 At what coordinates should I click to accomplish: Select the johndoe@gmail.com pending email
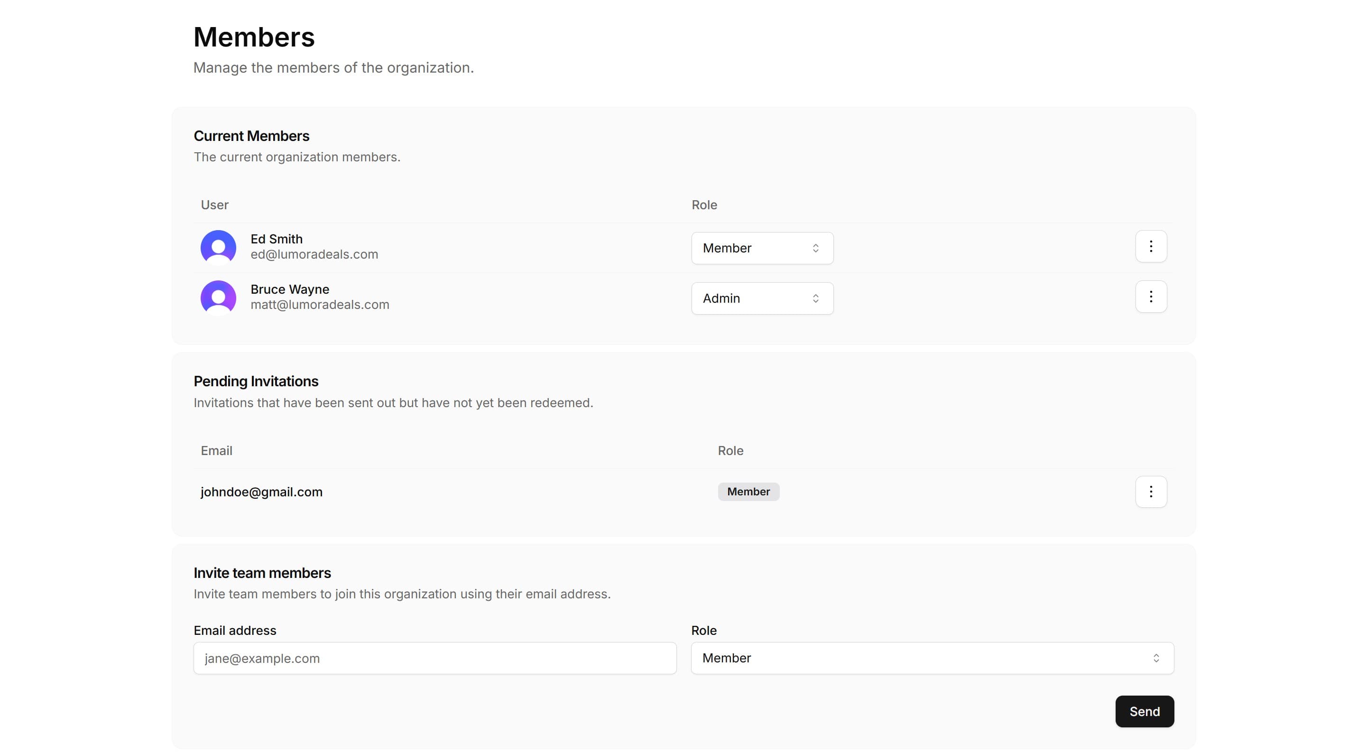pos(261,492)
